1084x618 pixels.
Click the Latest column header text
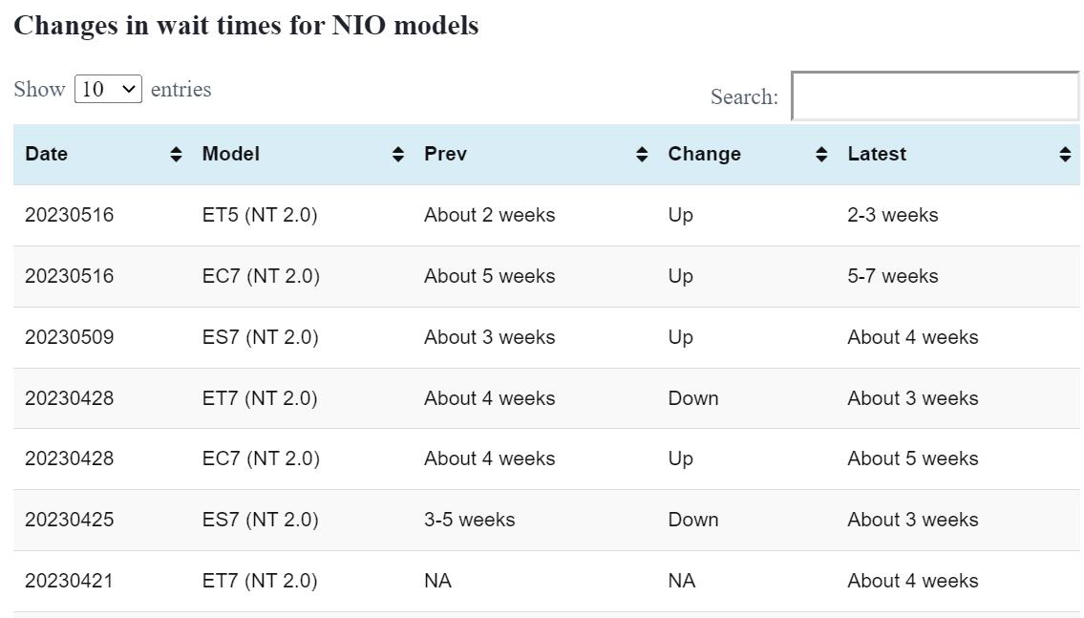coord(877,155)
